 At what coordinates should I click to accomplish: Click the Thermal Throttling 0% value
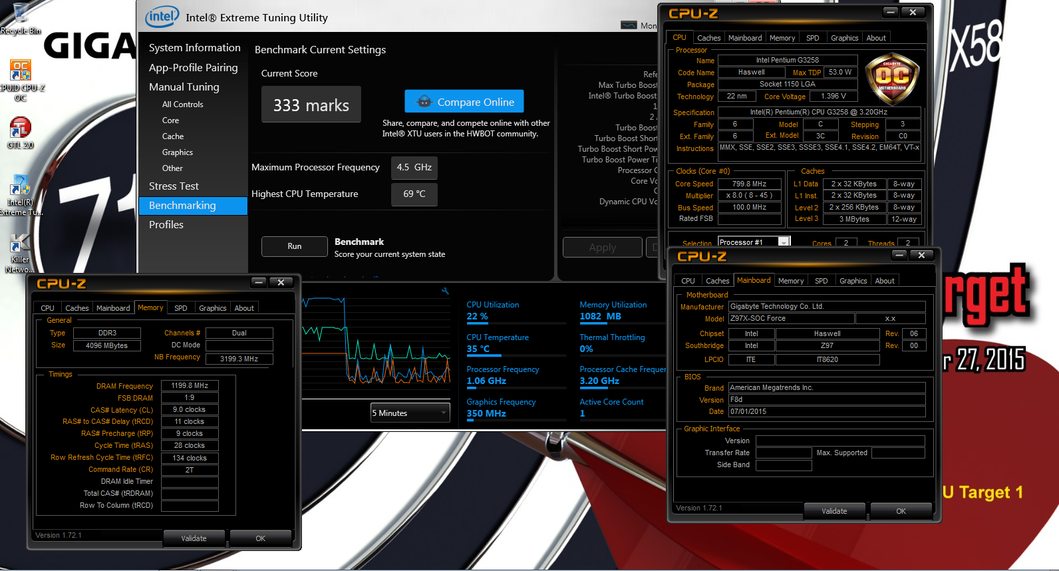coord(586,349)
